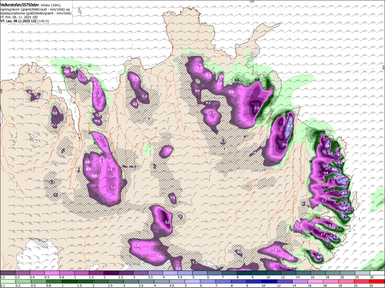Pick the 14 lavender swatch in lower rain legend
The image size is (385, 288).
coord(301,281)
